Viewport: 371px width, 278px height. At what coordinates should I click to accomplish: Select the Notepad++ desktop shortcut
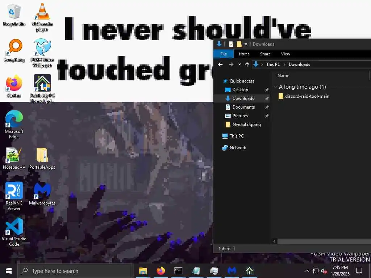pos(14,159)
